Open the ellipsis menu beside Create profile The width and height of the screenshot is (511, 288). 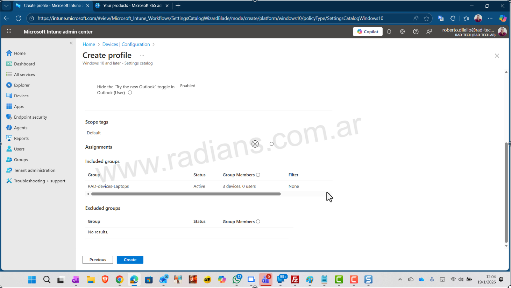(x=142, y=56)
